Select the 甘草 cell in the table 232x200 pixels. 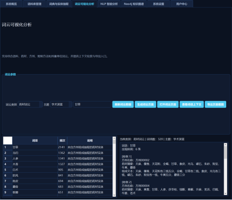coord(35,147)
